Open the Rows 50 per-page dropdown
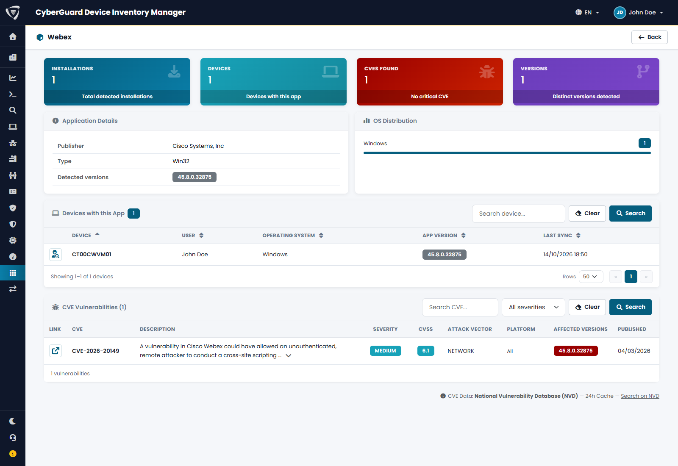This screenshot has width=678, height=466. [x=590, y=277]
